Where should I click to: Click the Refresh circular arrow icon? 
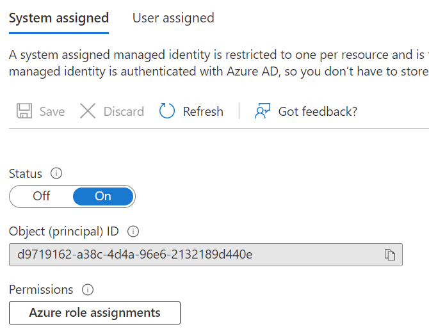tap(167, 111)
